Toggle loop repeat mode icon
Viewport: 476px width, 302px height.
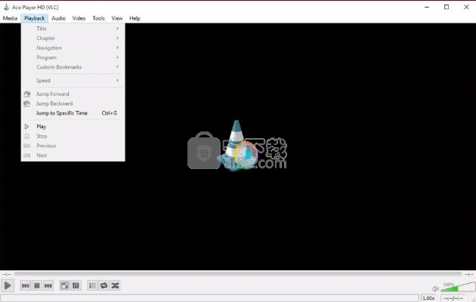[x=104, y=285]
